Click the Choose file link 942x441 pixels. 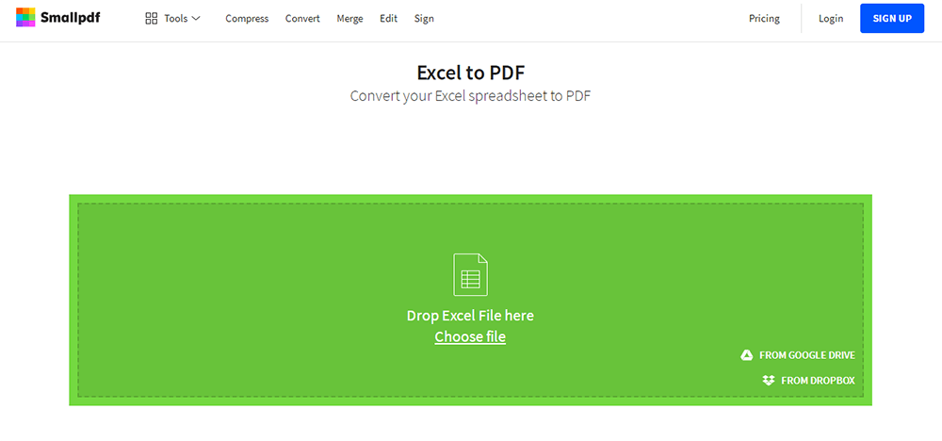click(x=470, y=337)
